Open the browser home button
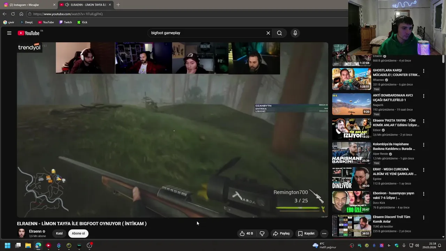This screenshot has width=446, height=251. pyautogui.click(x=21, y=14)
